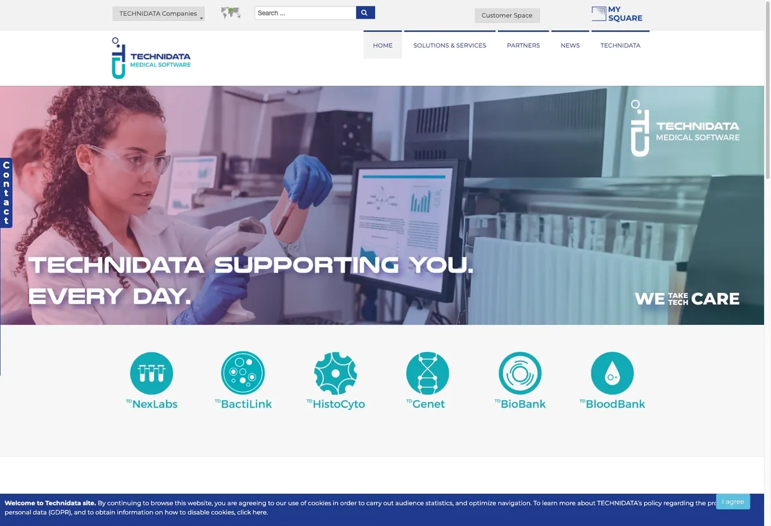The width and height of the screenshot is (771, 526).
Task: Open the Partners menu item
Action: (523, 45)
